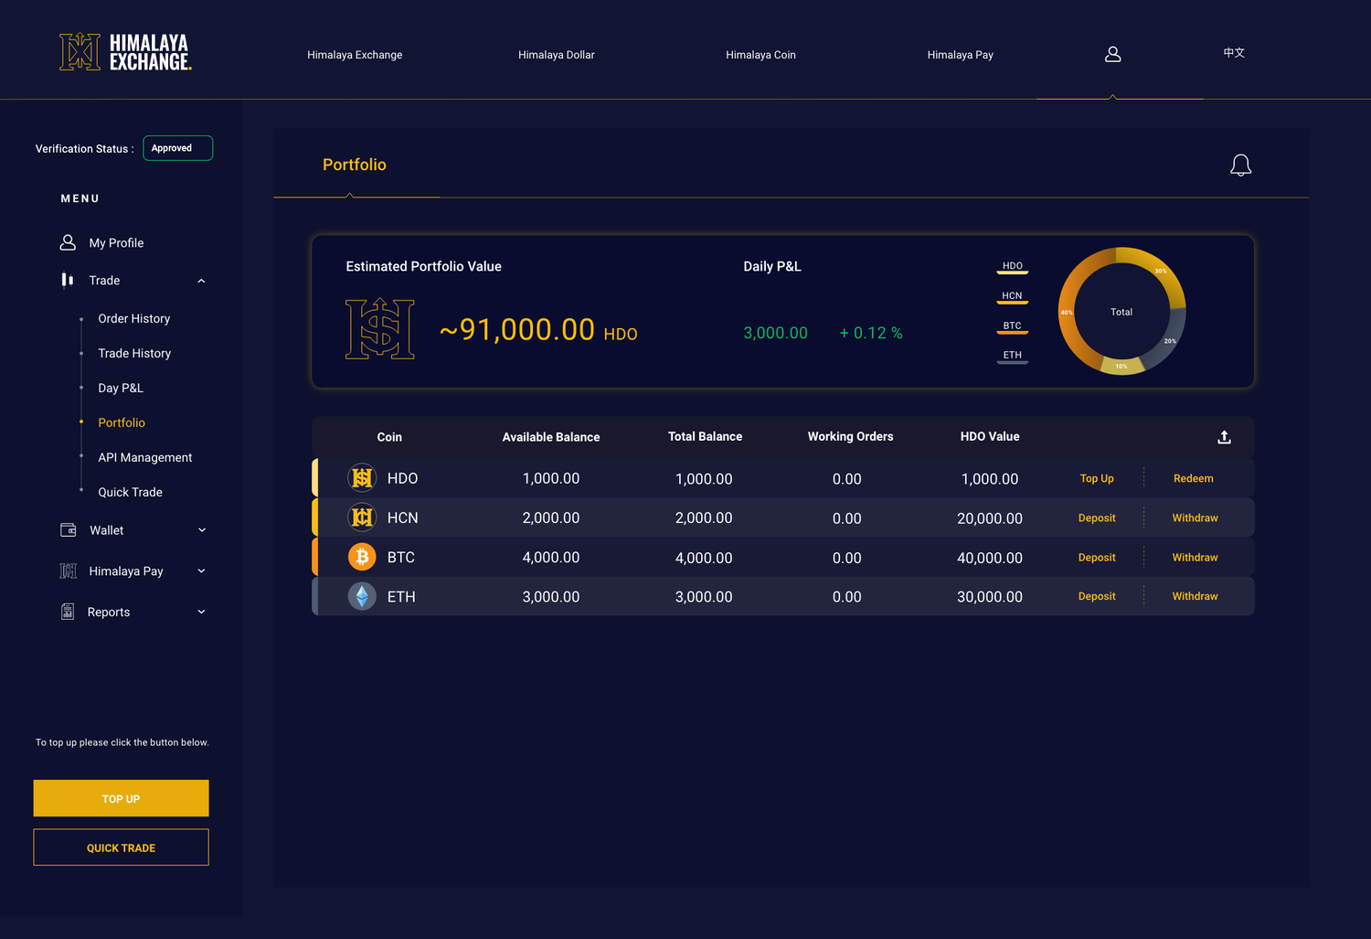Open Himalaya Pay in top navigation
Image resolution: width=1371 pixels, height=939 pixels.
coord(961,55)
